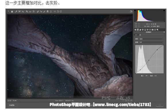Select the Spot Removal tool
Screen dimensions: 167x110
click(38, 11)
